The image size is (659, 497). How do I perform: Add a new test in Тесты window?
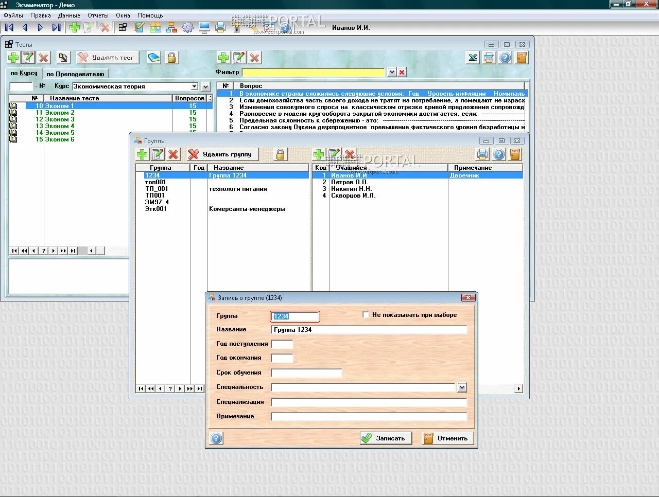click(x=13, y=58)
